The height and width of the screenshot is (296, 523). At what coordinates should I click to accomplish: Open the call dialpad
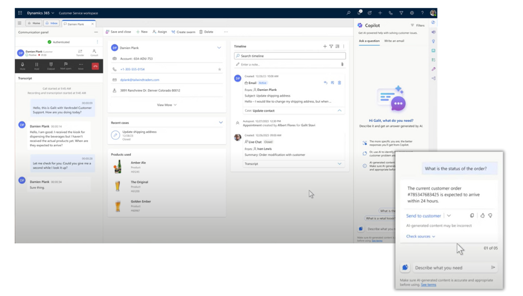(51, 65)
